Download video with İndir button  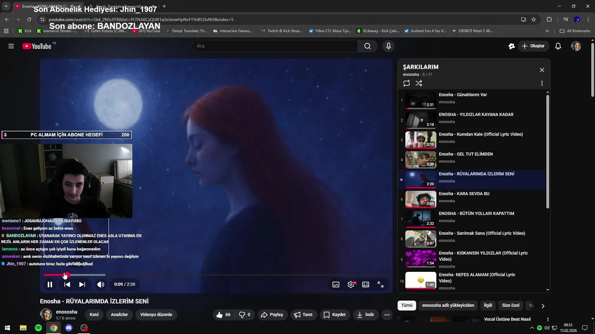(365, 315)
